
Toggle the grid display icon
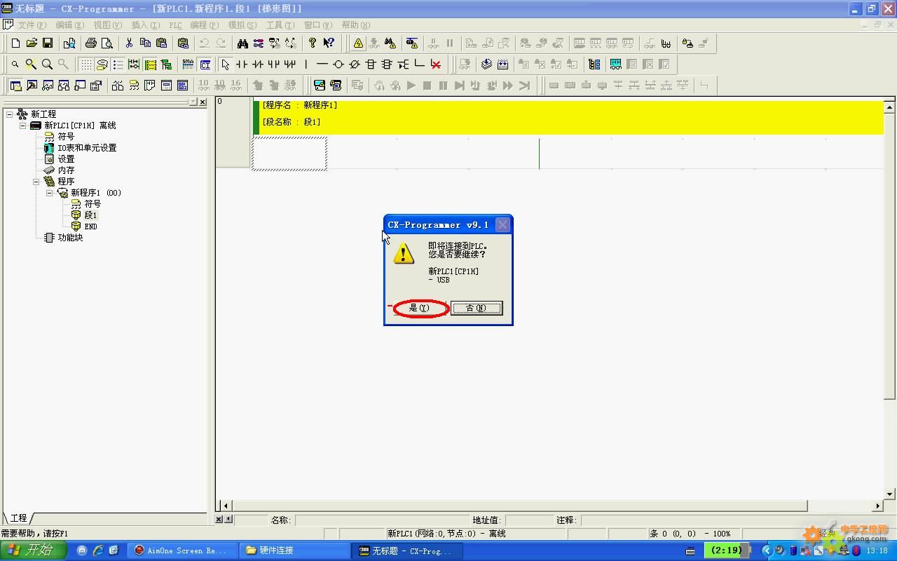[x=85, y=65]
